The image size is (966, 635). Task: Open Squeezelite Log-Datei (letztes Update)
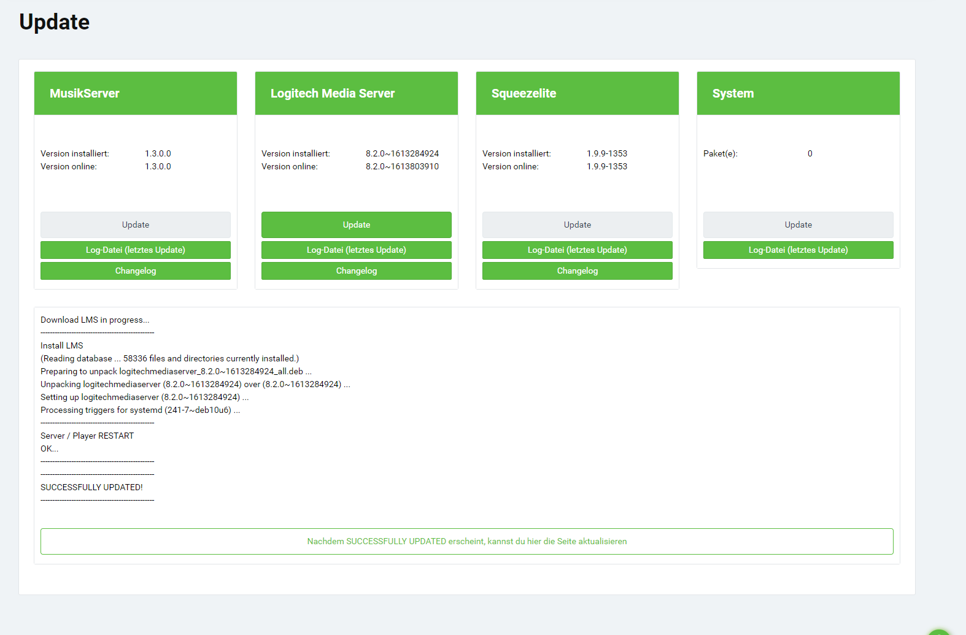(x=578, y=250)
